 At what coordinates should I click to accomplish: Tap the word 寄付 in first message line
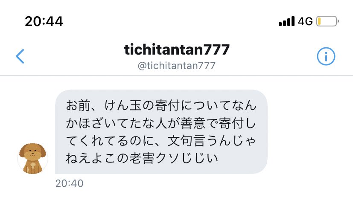(167, 105)
